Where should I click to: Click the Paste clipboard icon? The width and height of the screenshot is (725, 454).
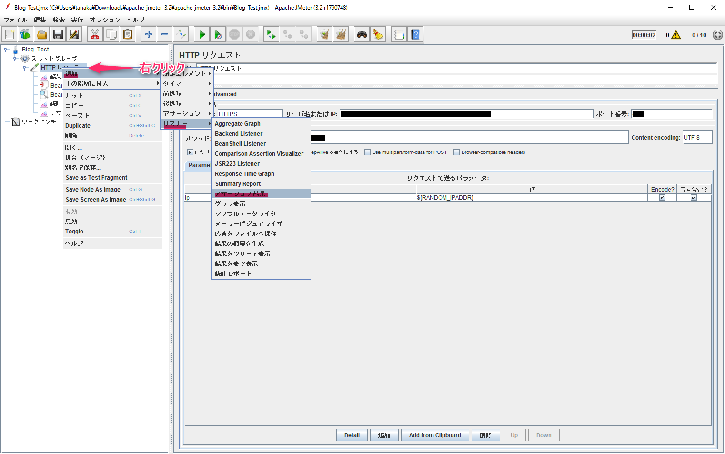coord(128,34)
